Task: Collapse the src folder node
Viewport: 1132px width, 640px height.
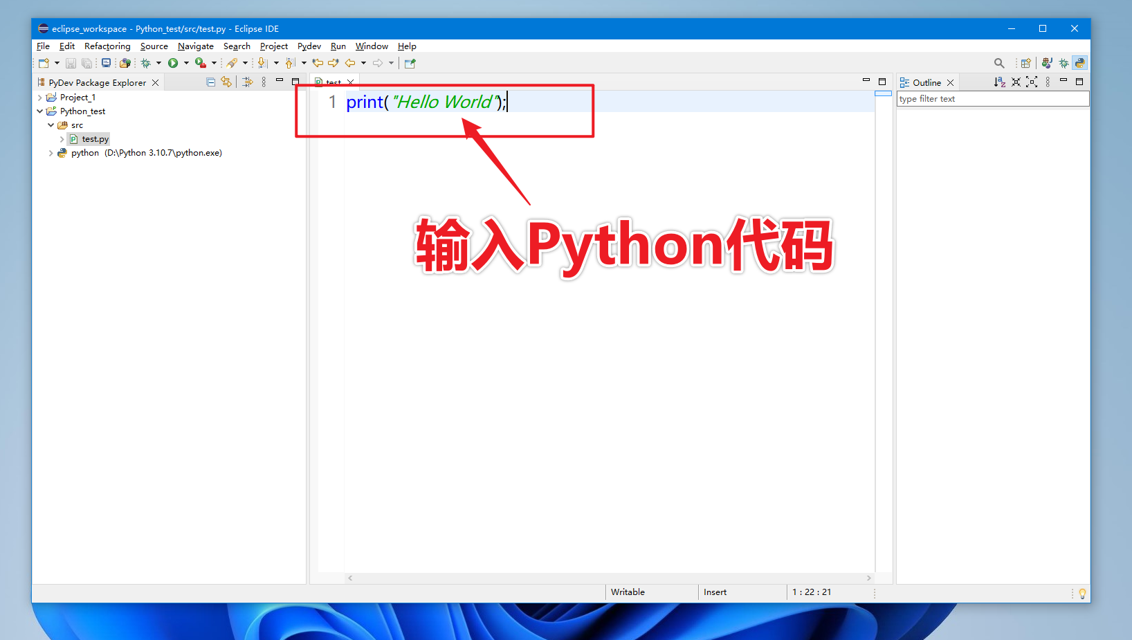Action: click(51, 125)
